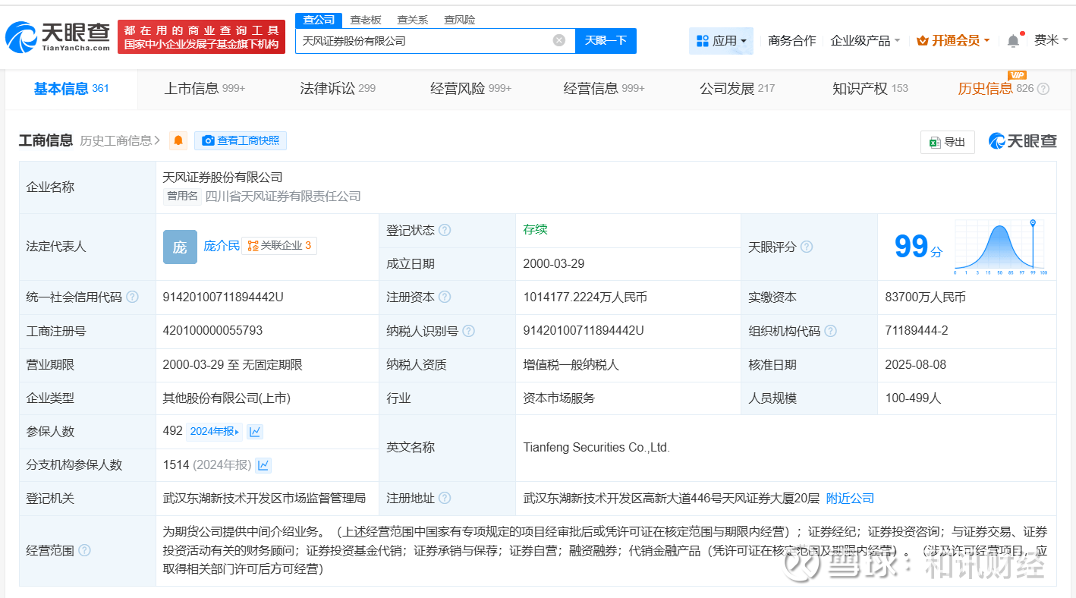Switch to the 经营信息 tab
Viewport: 1076px width, 598px height.
click(x=604, y=89)
